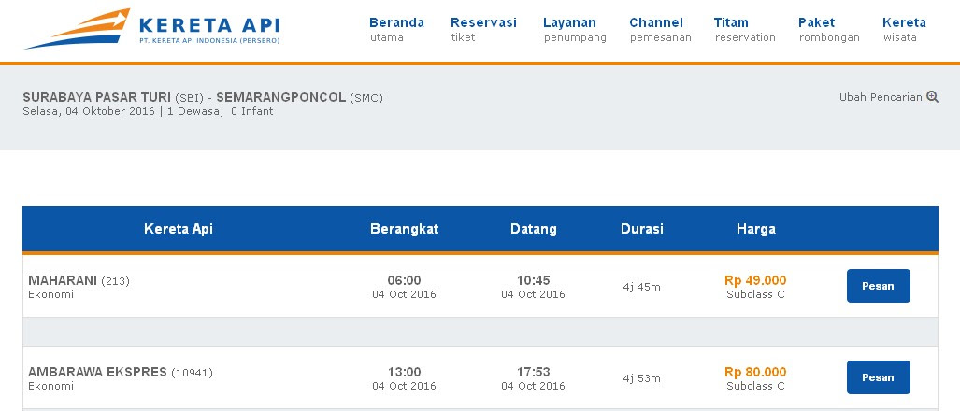This screenshot has width=960, height=411.
Task: Click the Durasi column header
Action: (641, 229)
